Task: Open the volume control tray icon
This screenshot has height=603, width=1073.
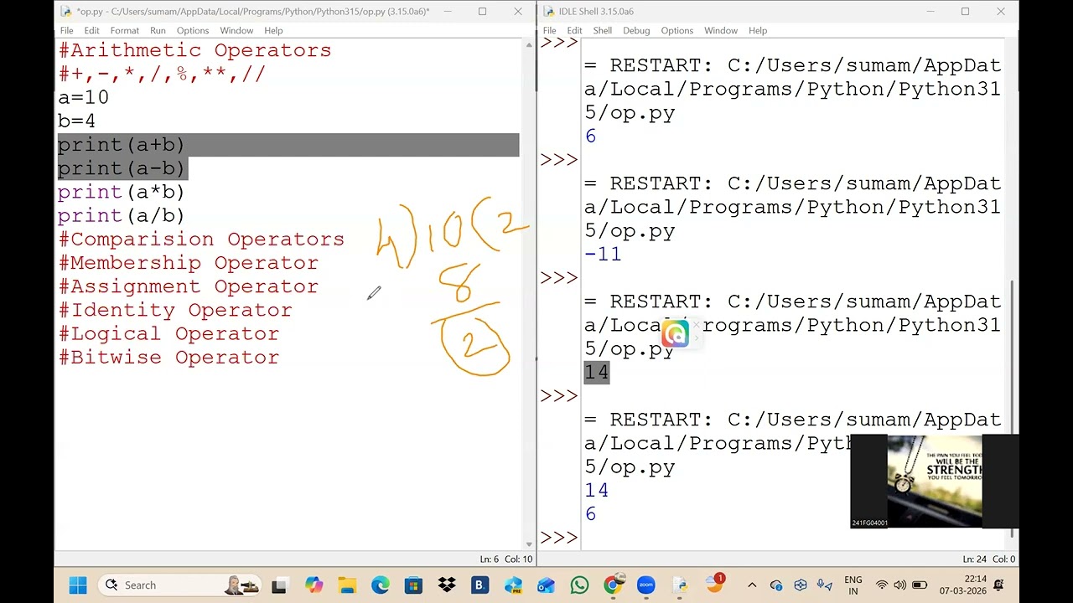Action: (899, 585)
